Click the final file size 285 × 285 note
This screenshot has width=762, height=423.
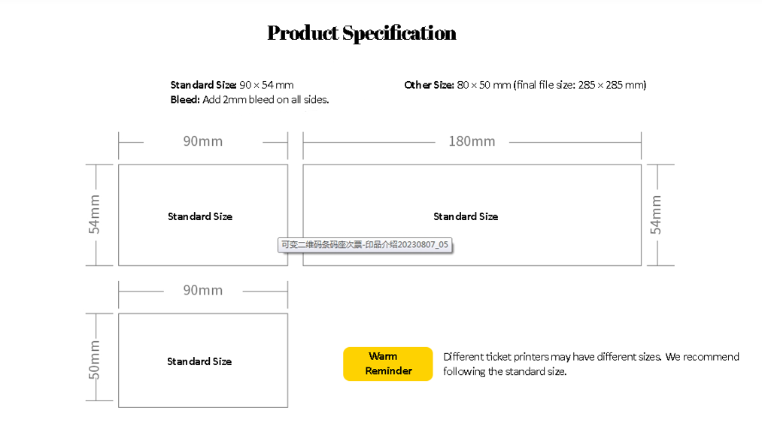click(x=580, y=85)
